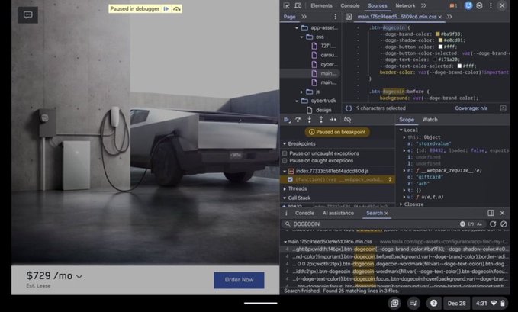Click the blue refresh badge icon in DevTools header

click(x=468, y=5)
